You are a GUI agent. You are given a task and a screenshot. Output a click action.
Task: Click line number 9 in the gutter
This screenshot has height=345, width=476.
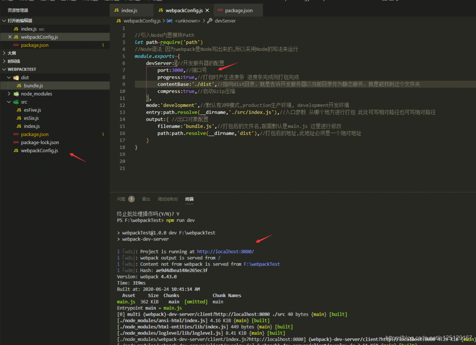pos(124,84)
